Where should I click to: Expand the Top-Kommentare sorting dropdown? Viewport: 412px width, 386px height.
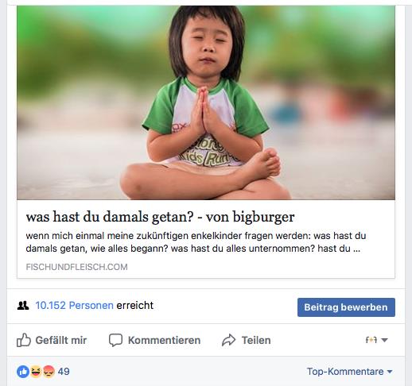(349, 372)
